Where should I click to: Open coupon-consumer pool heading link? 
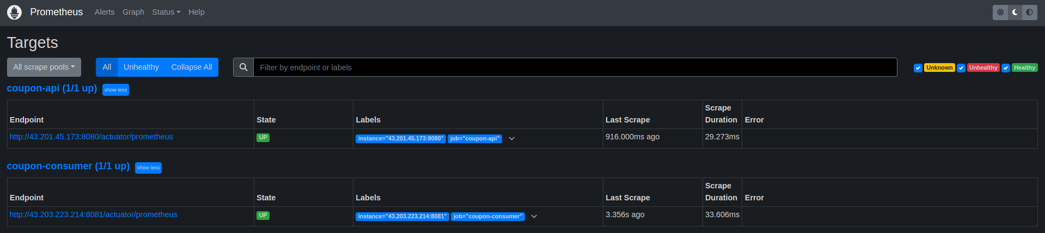tap(68, 166)
